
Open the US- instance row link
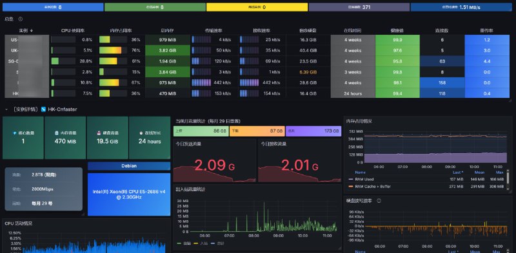(x=26, y=40)
